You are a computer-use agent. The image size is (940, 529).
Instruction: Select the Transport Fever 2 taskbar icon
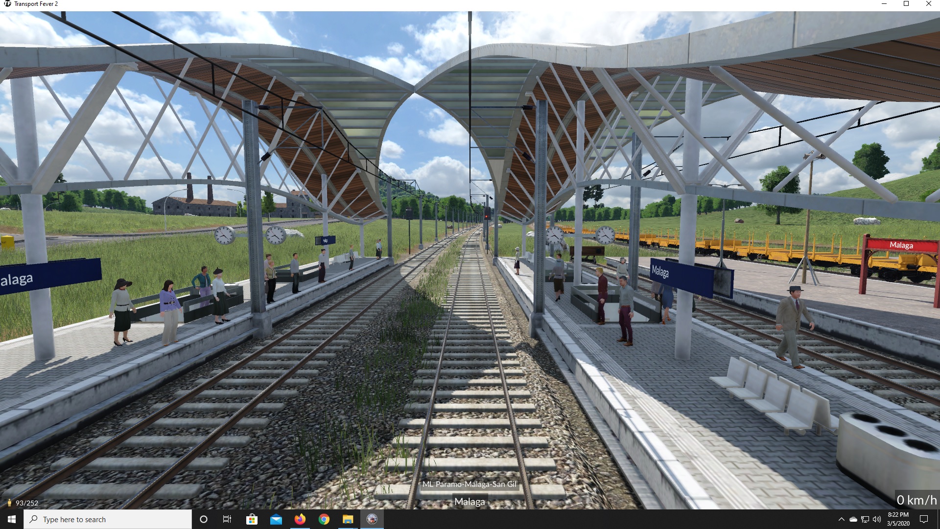pos(372,519)
